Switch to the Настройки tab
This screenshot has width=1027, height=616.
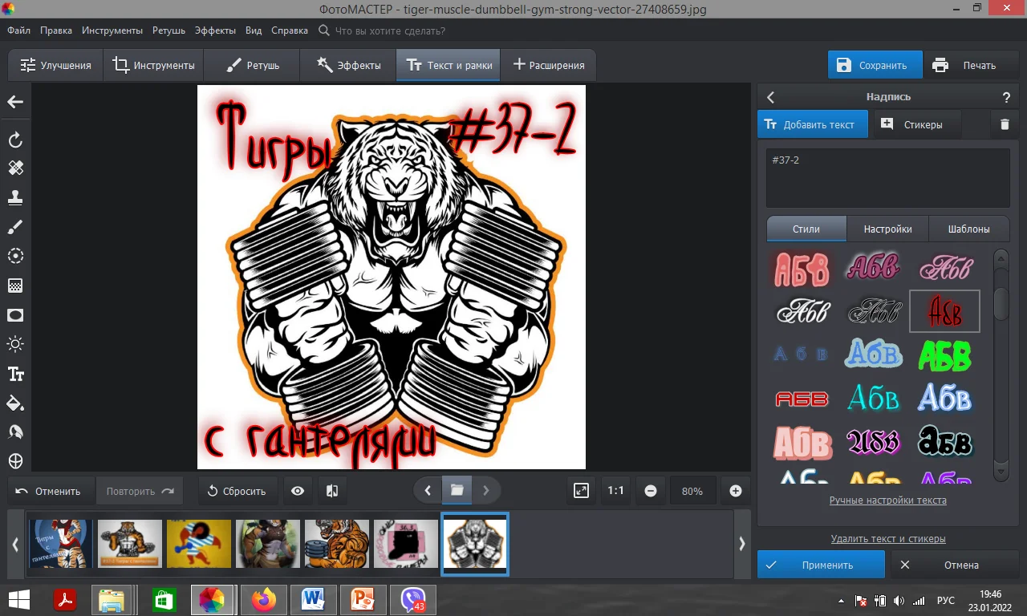(x=887, y=229)
